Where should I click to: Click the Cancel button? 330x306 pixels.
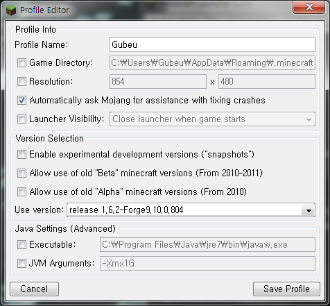[34, 289]
